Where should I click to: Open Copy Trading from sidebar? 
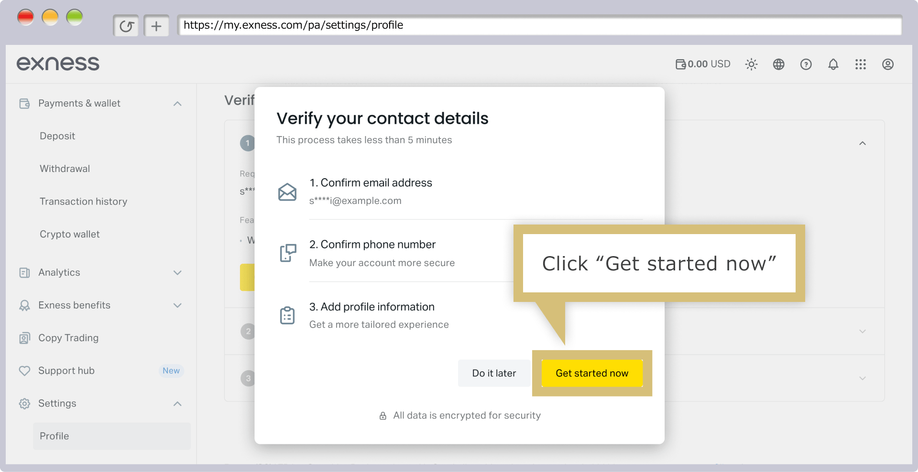(68, 338)
